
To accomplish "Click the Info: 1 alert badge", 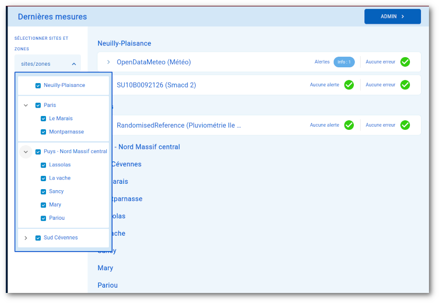I will [x=344, y=62].
